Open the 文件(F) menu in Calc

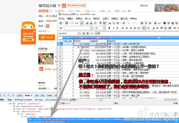pos(61,18)
